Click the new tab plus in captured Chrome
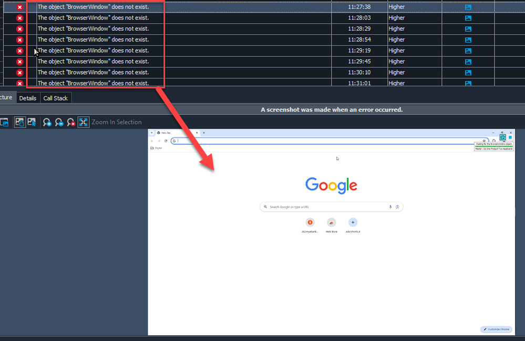The height and width of the screenshot is (341, 525). [x=203, y=133]
